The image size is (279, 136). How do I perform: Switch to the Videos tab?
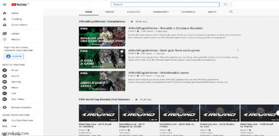(110, 12)
